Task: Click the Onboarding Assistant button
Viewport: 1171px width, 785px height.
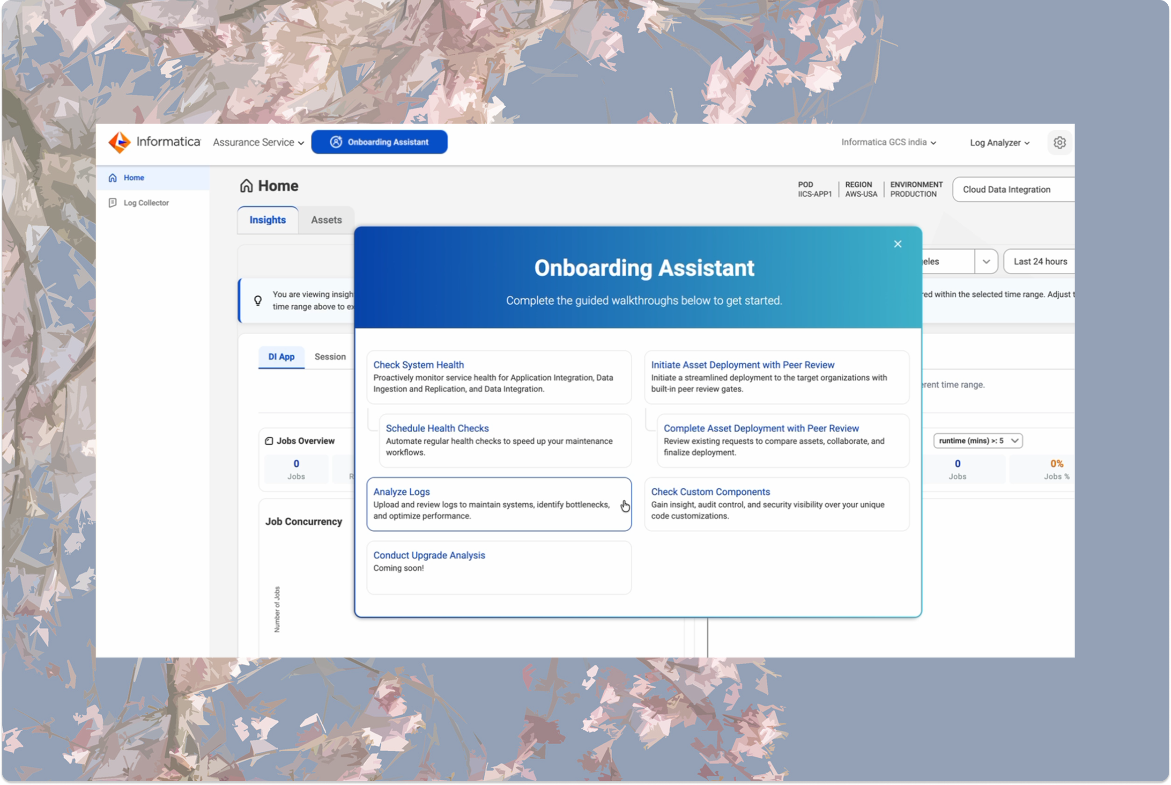Action: 379,142
